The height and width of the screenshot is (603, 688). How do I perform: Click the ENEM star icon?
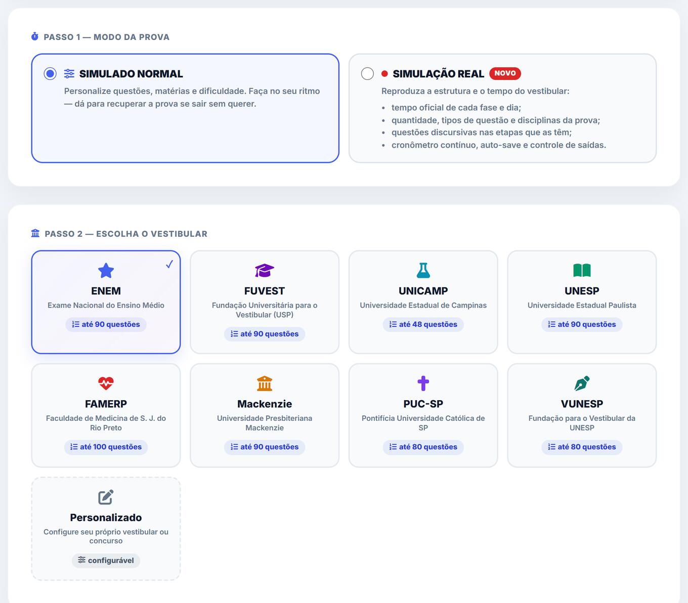(x=106, y=271)
